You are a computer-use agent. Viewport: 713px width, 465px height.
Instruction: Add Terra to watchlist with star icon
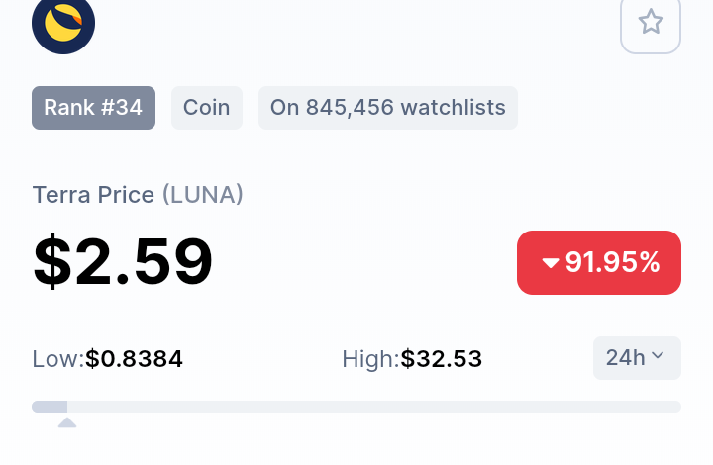tap(651, 22)
